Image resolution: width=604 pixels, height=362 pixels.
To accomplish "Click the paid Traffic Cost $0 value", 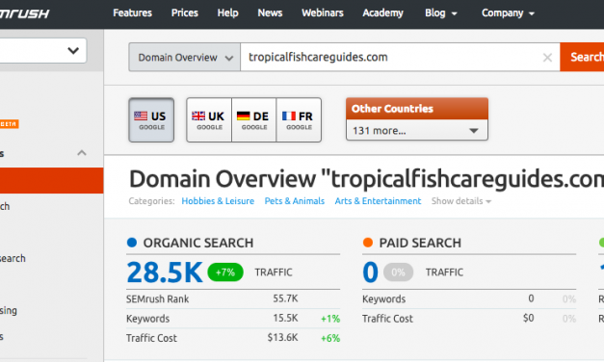I will tap(529, 318).
